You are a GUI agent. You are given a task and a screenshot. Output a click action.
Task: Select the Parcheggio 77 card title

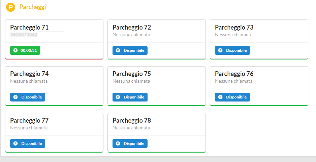pyautogui.click(x=29, y=121)
